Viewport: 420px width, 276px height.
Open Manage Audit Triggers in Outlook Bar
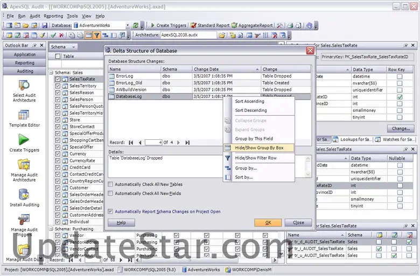(24, 225)
